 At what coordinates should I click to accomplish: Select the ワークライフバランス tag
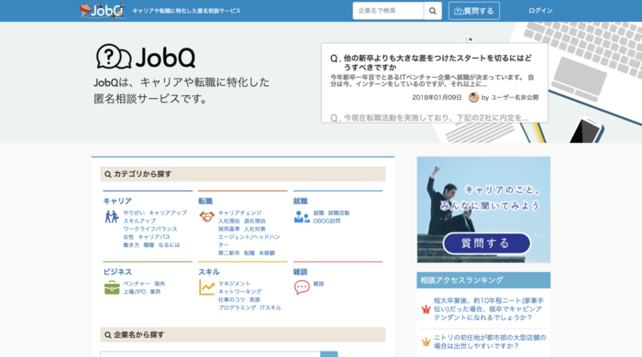click(150, 229)
